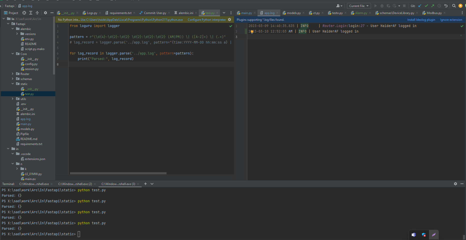Expand the Router folder
Screen dimensions: 466x240
(x=12, y=74)
